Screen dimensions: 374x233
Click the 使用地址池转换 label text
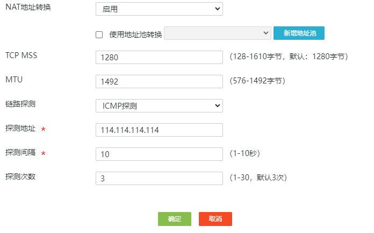(135, 34)
